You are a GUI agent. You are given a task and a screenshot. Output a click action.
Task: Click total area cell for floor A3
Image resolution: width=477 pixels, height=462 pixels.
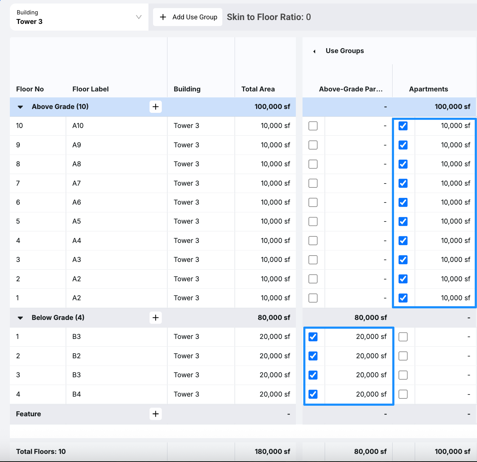coord(275,259)
